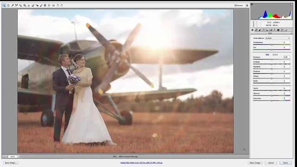Click the Clarity value field
This screenshot has width=297, height=167.
[x=286, y=88]
